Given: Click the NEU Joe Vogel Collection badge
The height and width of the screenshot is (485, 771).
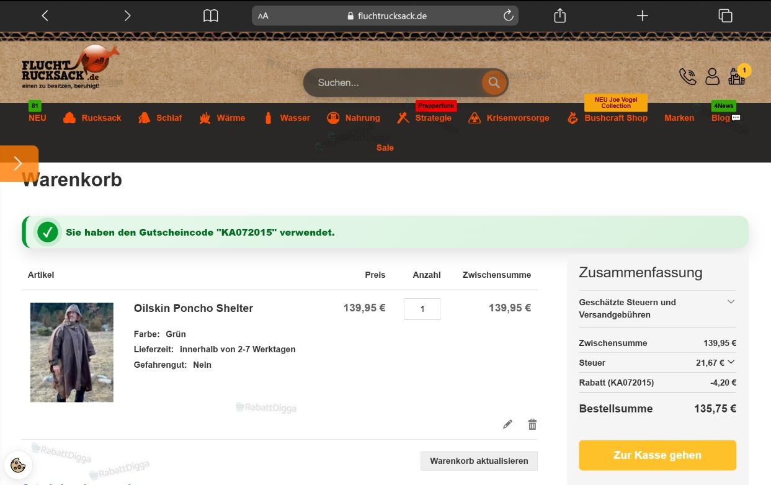Looking at the screenshot, I should tap(616, 102).
